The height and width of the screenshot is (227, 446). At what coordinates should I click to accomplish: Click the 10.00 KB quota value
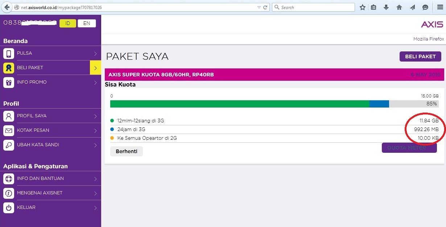pos(428,138)
